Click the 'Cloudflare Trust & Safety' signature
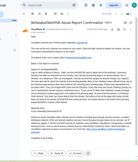 [42, 138]
